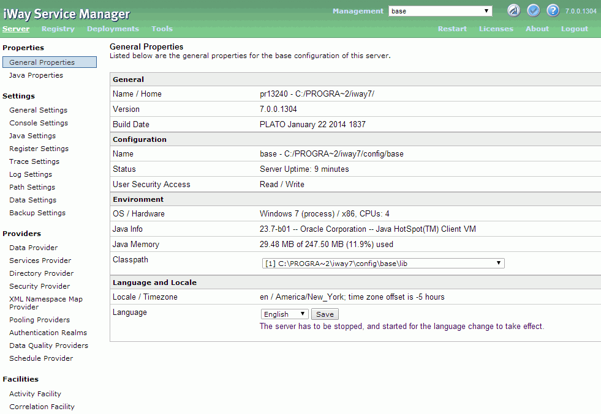Click the 'Read / Write' access value
Viewport: 601px width, 414px height.
pos(282,185)
